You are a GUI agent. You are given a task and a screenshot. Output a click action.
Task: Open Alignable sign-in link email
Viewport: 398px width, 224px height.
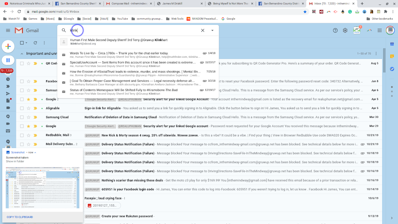click(199, 108)
